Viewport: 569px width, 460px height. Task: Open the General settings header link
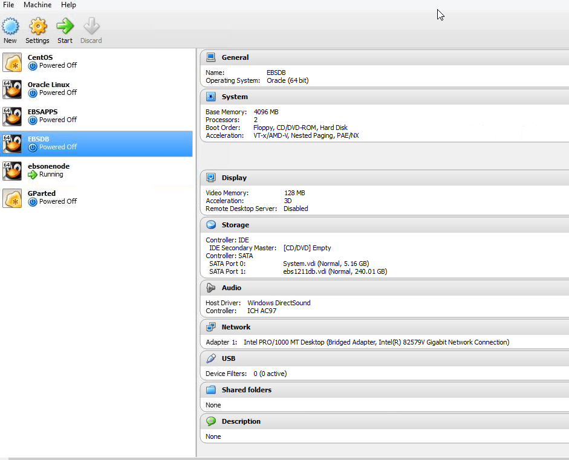pos(235,57)
